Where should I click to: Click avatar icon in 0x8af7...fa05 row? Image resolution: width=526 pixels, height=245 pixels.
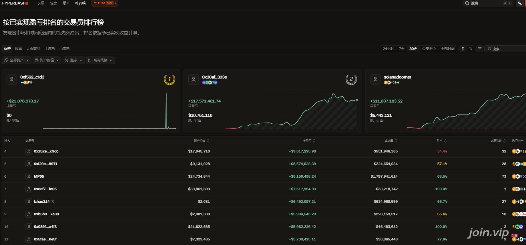tap(29, 189)
